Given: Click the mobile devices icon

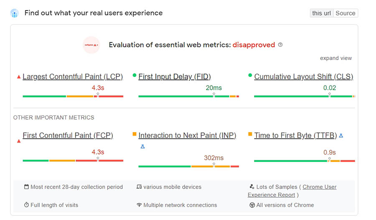Looking at the screenshot, I should coord(139,187).
